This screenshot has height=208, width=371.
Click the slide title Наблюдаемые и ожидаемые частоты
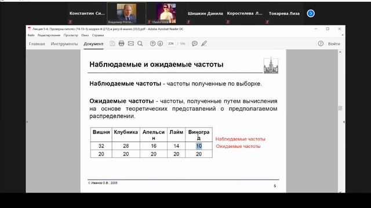pyautogui.click(x=157, y=64)
